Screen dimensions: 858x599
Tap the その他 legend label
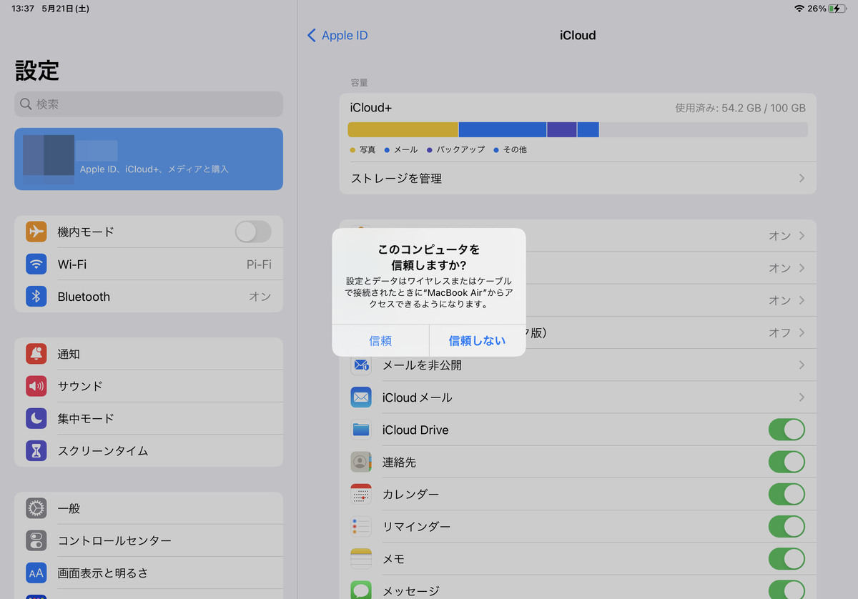[515, 149]
